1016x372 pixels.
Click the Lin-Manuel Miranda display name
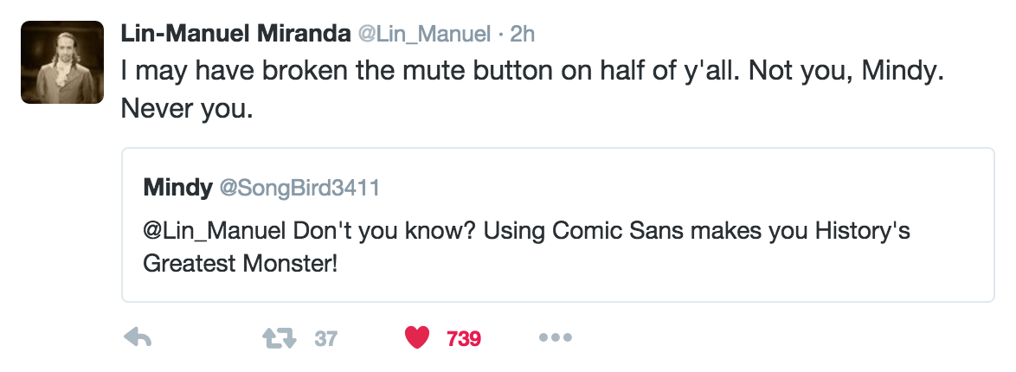235,35
